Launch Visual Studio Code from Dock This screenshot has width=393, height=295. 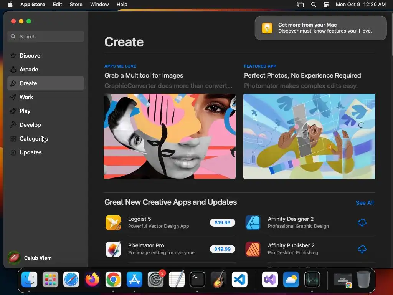(x=239, y=279)
